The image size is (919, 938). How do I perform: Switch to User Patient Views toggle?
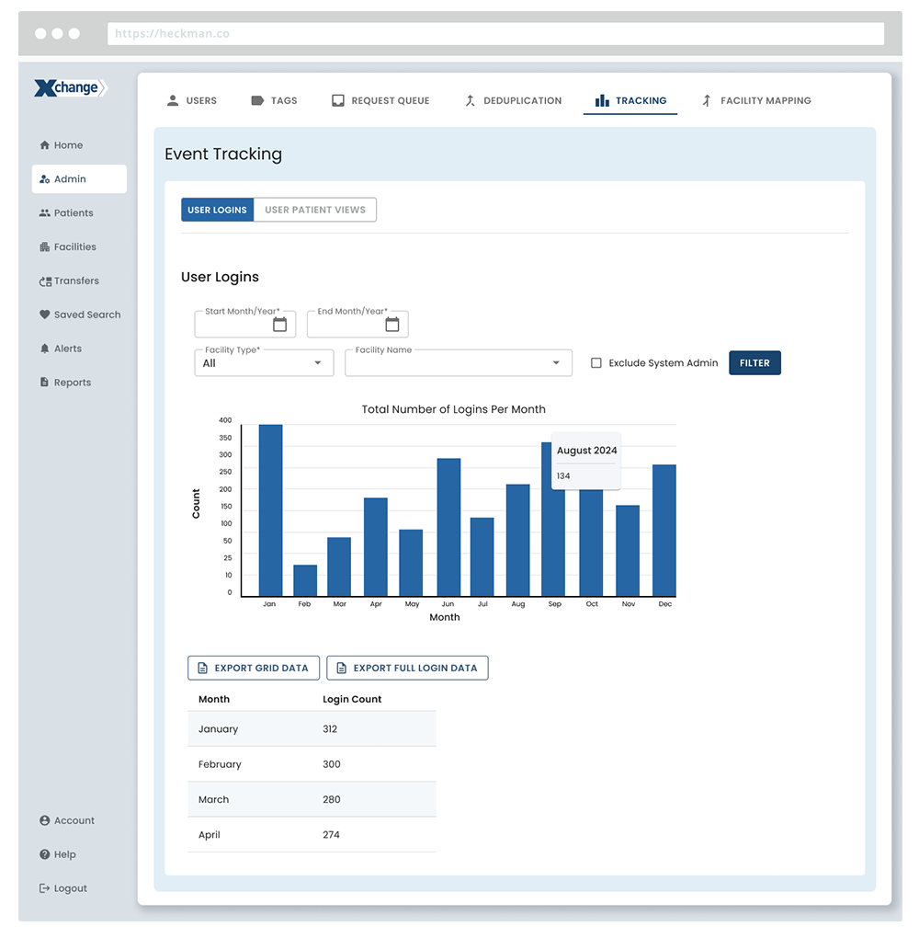pyautogui.click(x=315, y=210)
